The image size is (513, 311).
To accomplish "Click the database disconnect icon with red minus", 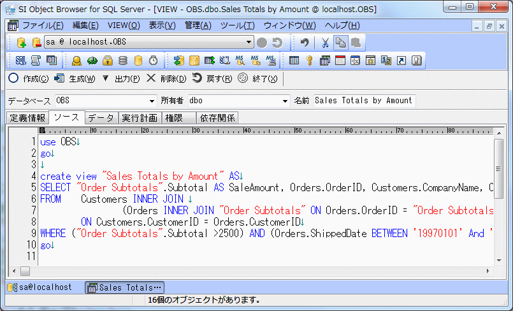I will tap(36, 43).
